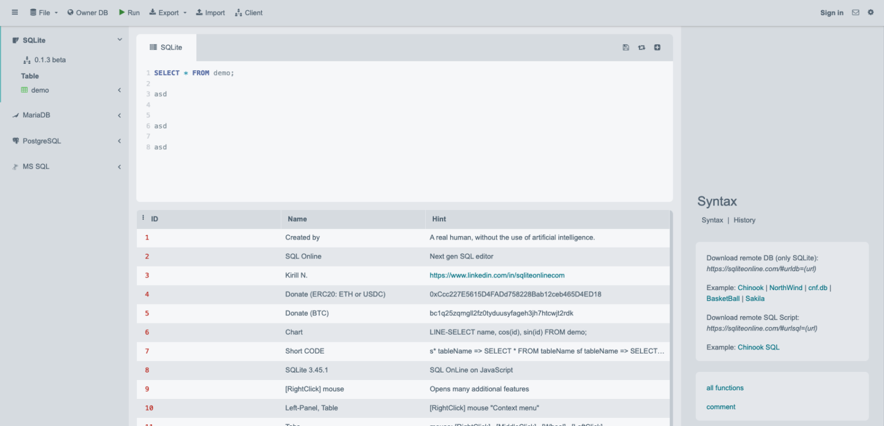Click the green Run play icon

pyautogui.click(x=122, y=13)
